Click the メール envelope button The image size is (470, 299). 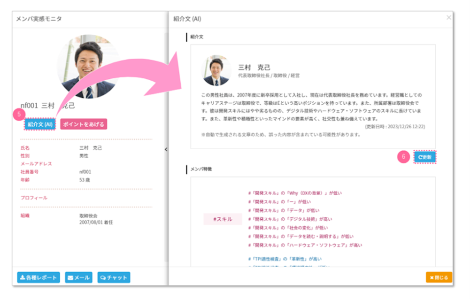(78, 277)
